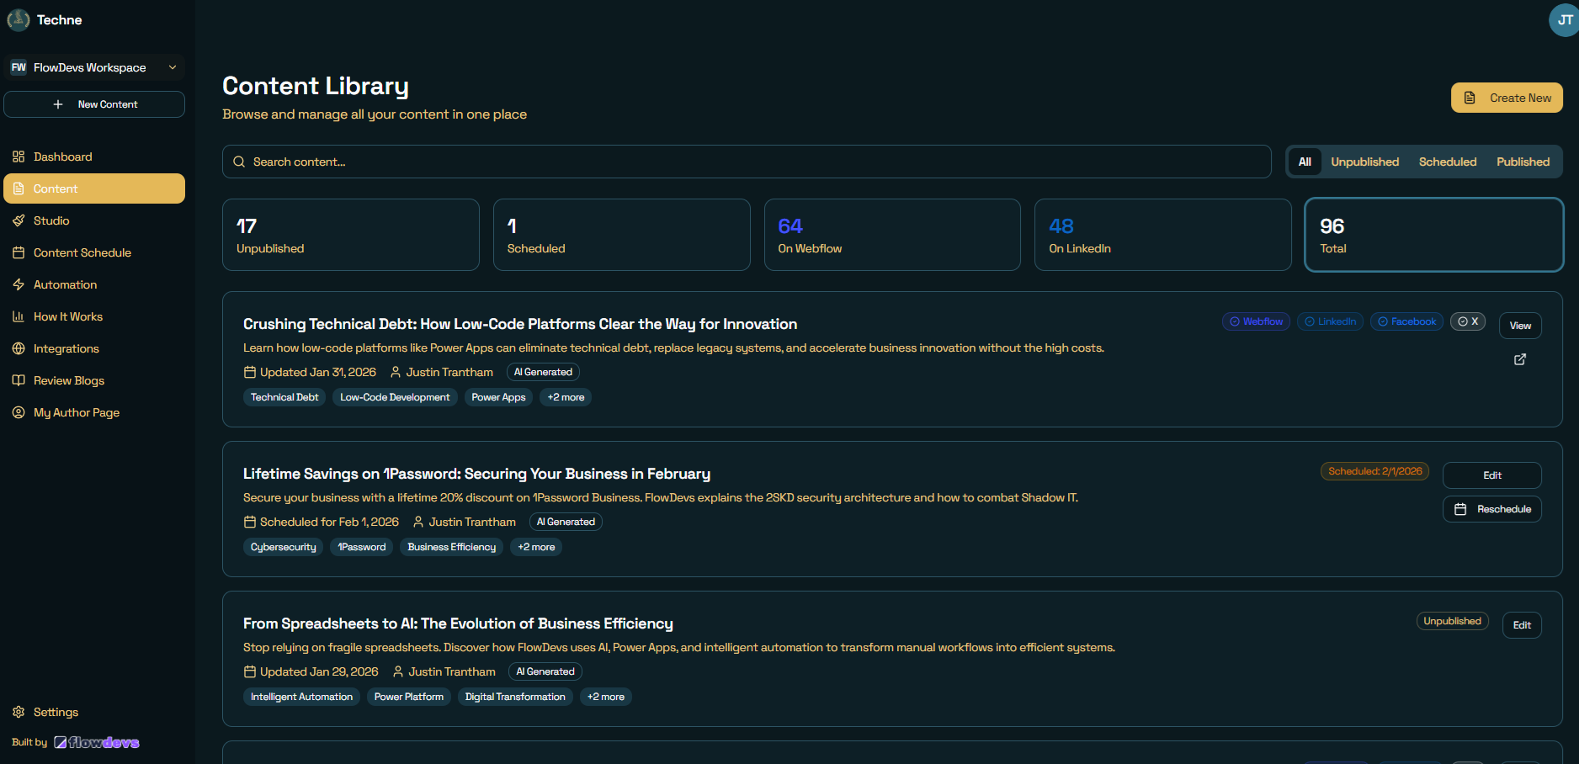Click the Settings gear icon

18,712
